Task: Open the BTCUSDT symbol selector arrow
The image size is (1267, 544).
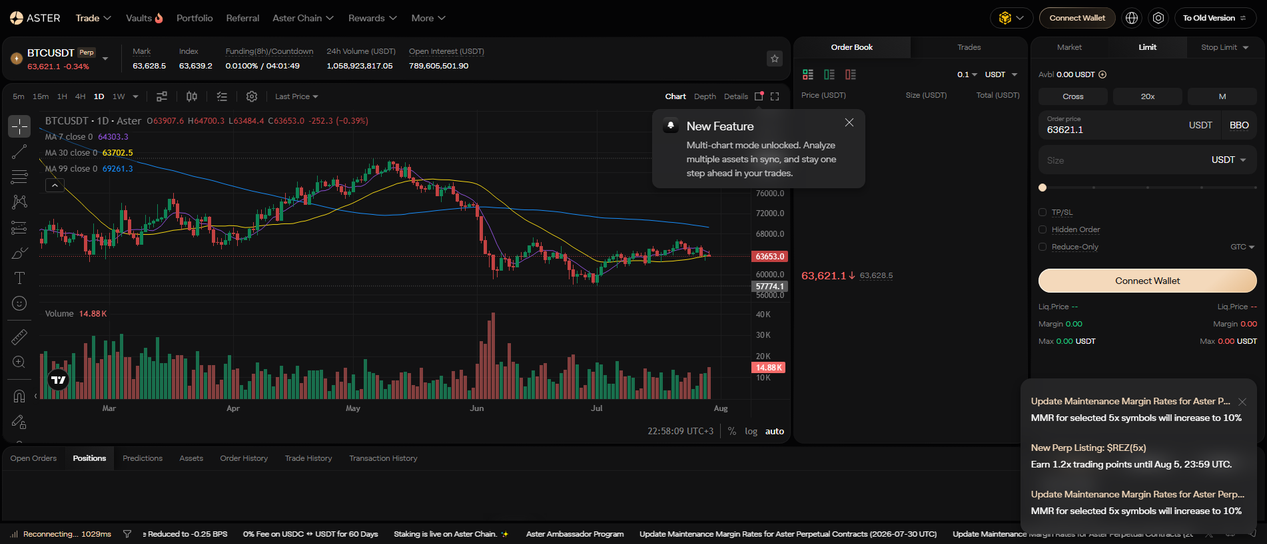Action: click(105, 59)
